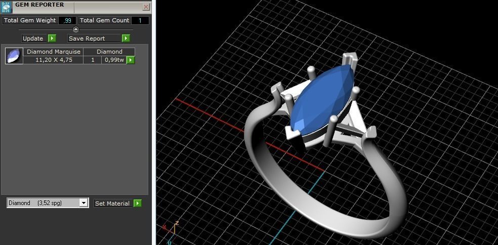Image resolution: width=498 pixels, height=245 pixels.
Task: Click the gem quantity cell showing 1
Action: click(93, 60)
